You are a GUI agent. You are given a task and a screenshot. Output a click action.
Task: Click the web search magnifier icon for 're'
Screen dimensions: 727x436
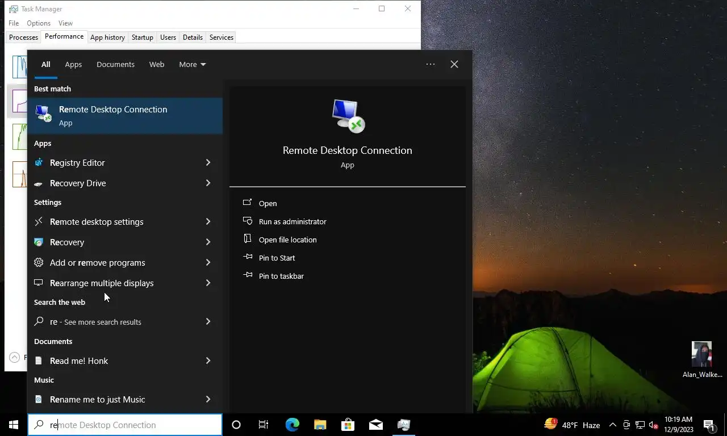point(39,321)
